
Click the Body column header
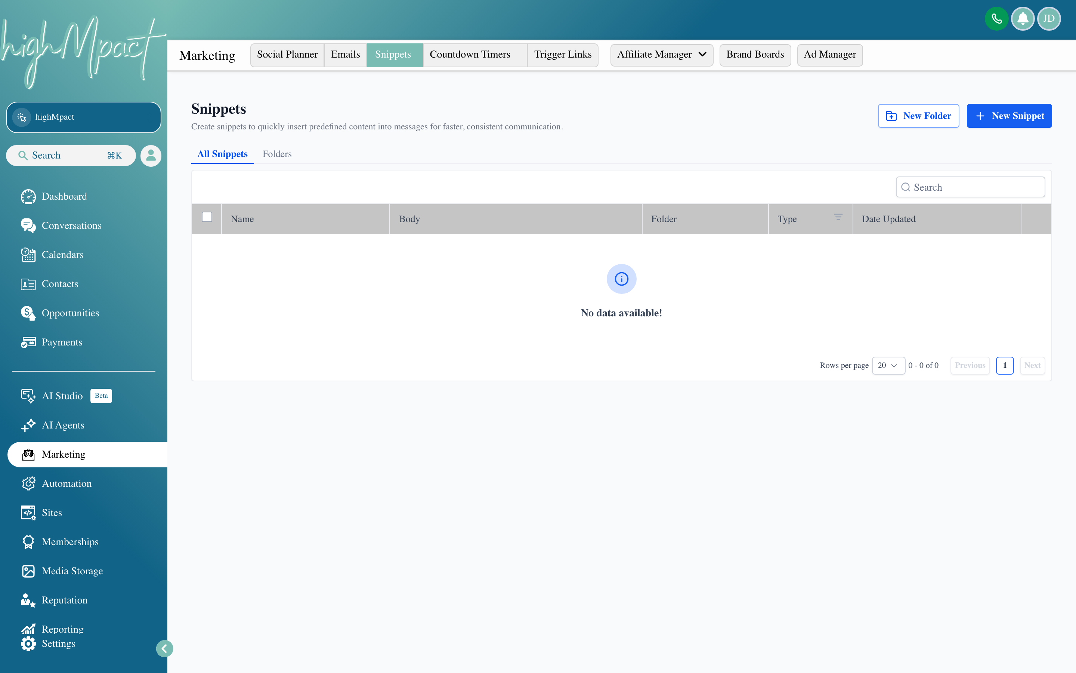[516, 219]
